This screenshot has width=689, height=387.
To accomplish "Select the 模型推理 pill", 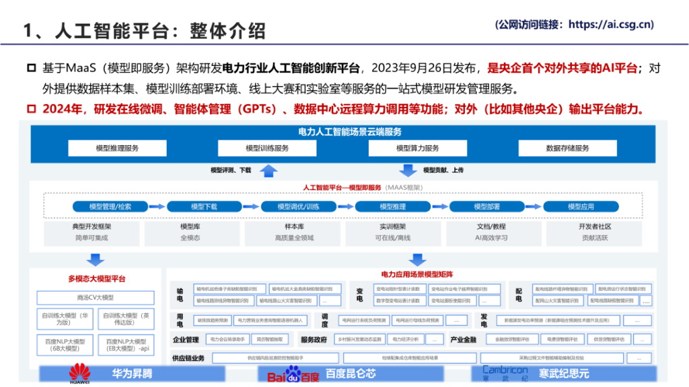I will (x=393, y=206).
